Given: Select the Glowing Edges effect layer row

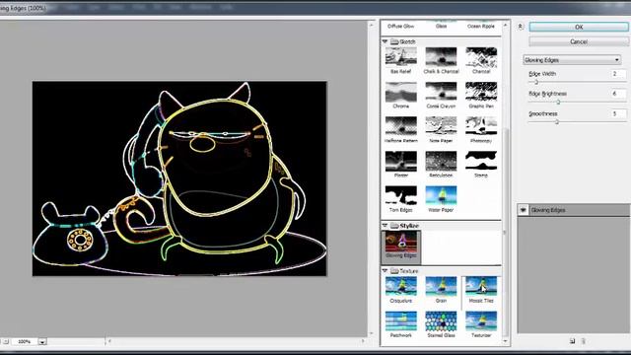Looking at the screenshot, I should [574, 210].
